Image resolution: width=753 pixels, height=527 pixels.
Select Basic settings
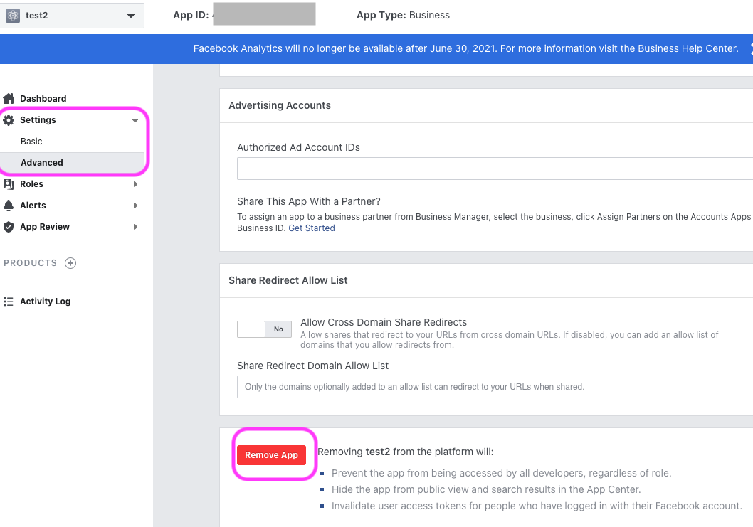pos(32,141)
